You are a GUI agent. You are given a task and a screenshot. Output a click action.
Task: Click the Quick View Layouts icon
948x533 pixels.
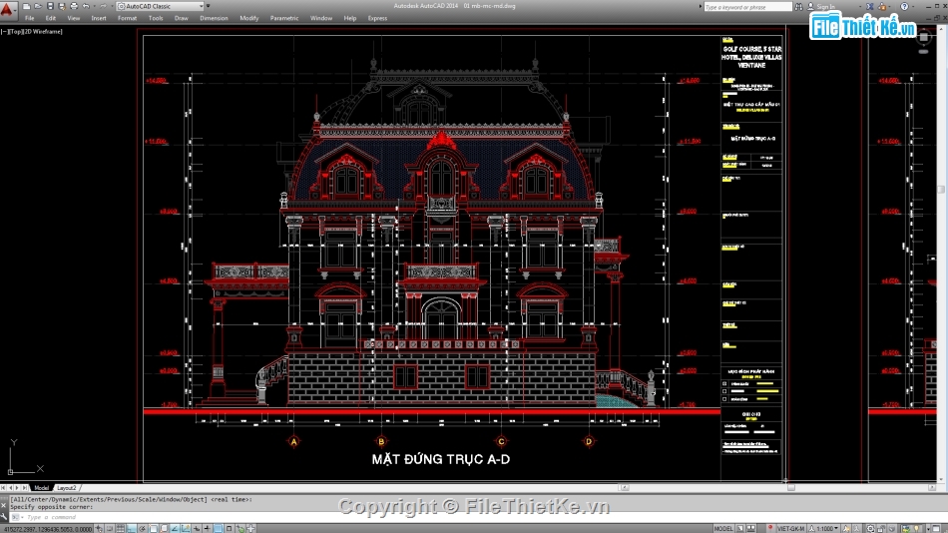(740, 529)
